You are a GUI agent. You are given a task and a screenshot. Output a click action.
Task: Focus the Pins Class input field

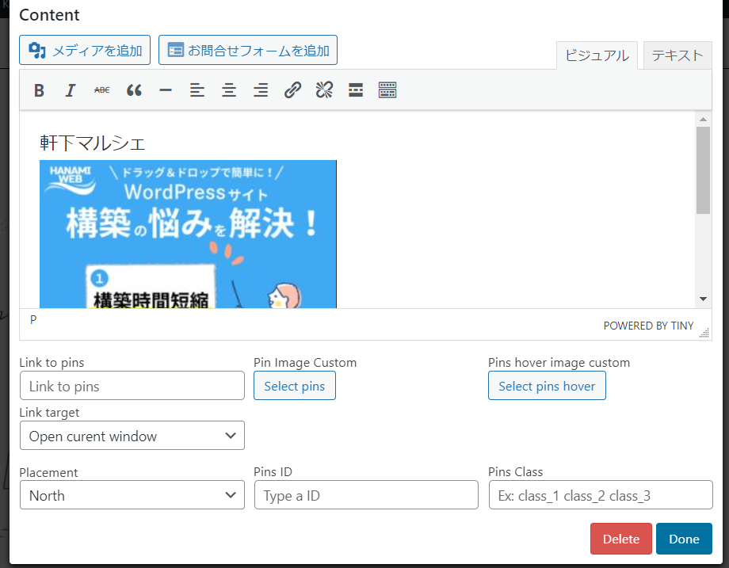point(600,495)
